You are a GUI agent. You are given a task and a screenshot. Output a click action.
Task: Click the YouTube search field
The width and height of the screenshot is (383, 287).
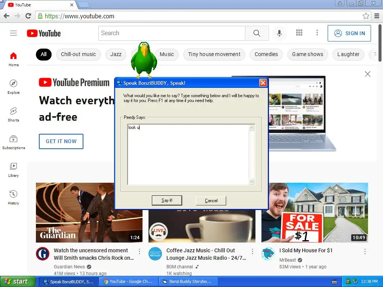pos(172,33)
